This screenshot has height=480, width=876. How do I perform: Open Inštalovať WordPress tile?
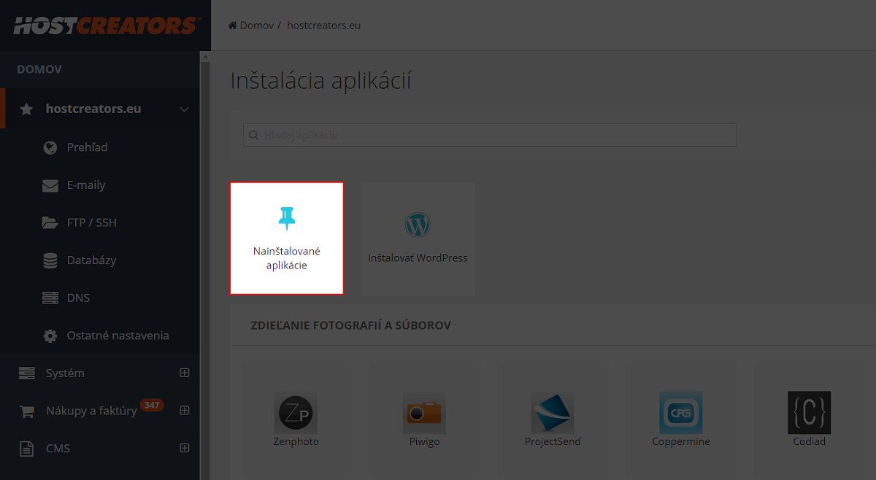(418, 239)
